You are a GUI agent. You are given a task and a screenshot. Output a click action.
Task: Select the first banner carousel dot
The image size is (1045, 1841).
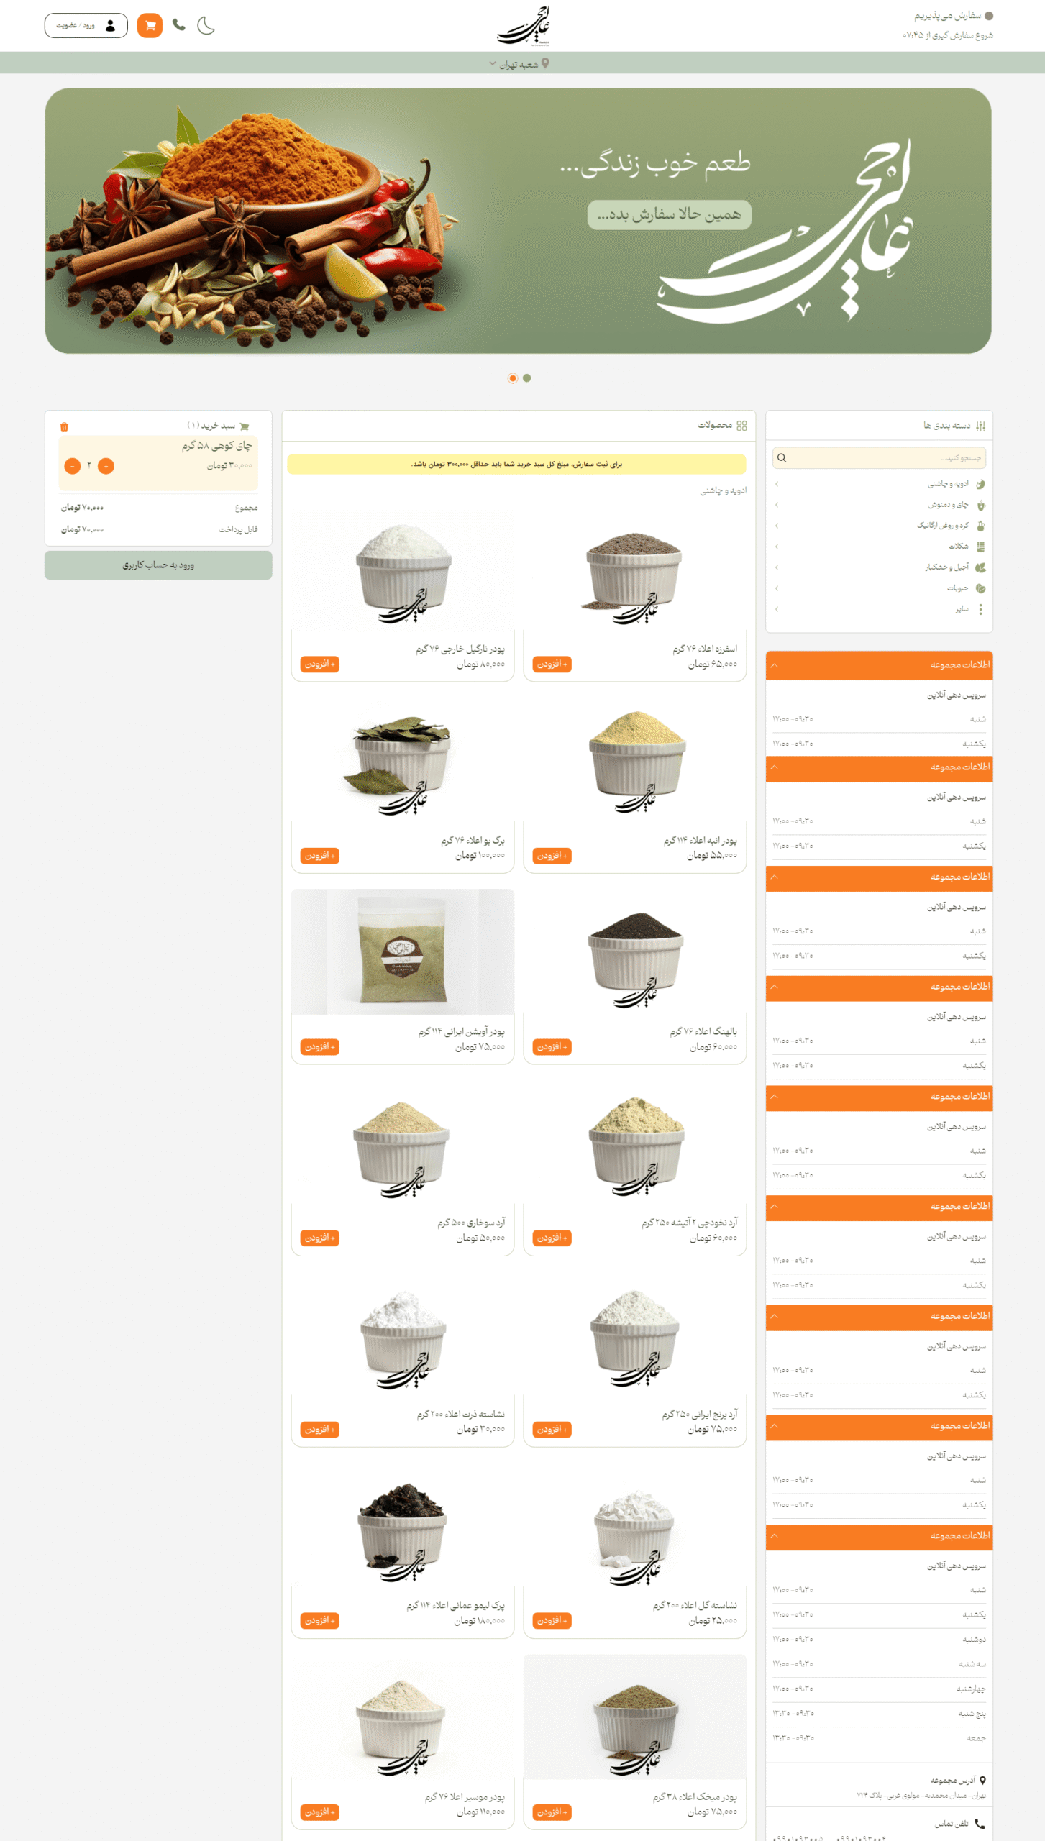(513, 378)
